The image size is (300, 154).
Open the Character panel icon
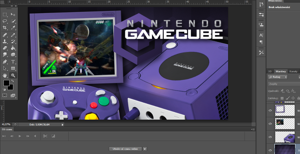261,35
